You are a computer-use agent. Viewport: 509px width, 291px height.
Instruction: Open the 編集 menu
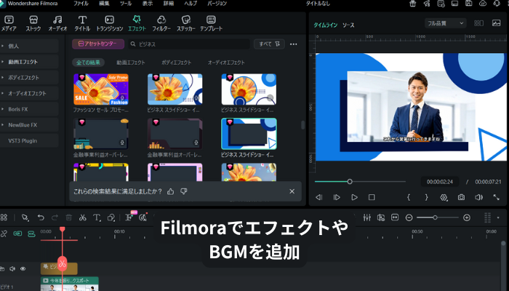[104, 4]
